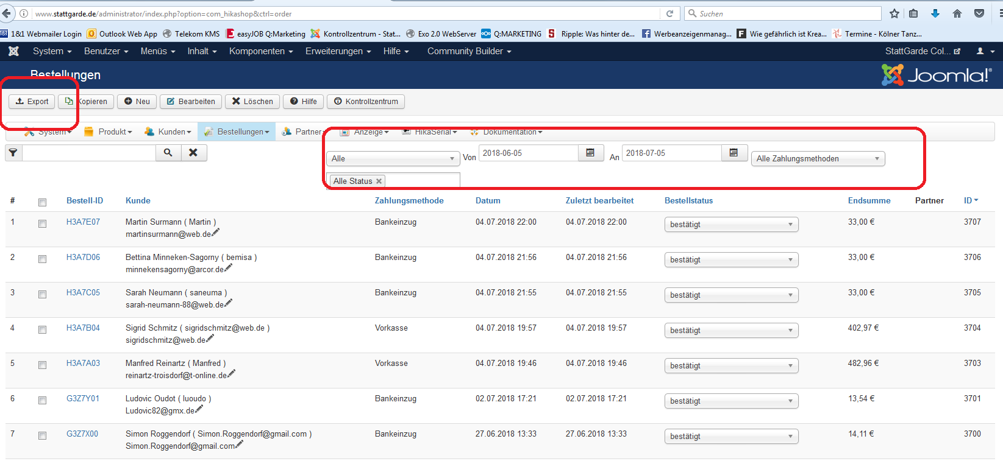
Task: Open the Kontrollzentrum button
Action: [x=366, y=102]
